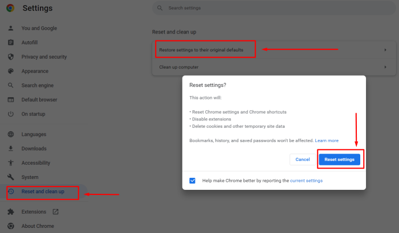Screen dimensions: 399x233
Task: Click the Settings page title
Action: click(x=38, y=8)
